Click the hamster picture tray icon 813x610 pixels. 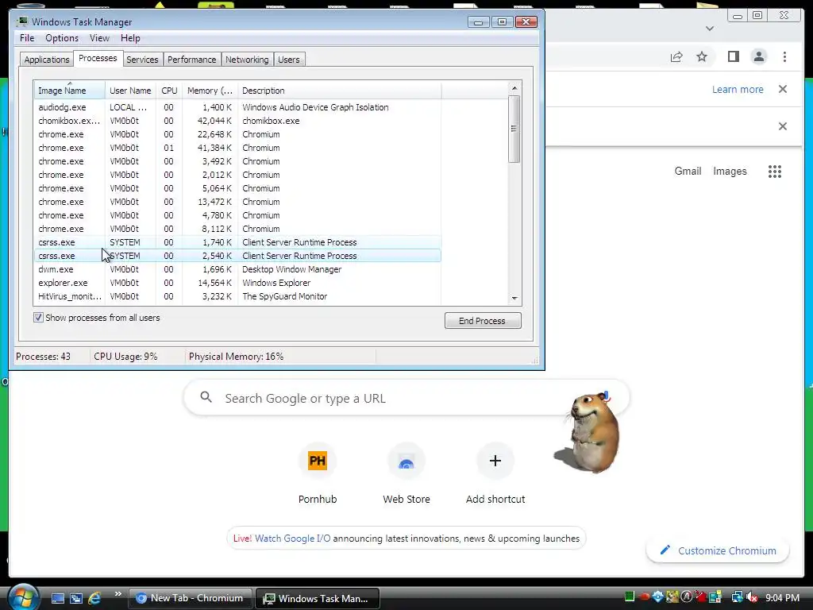[672, 597]
